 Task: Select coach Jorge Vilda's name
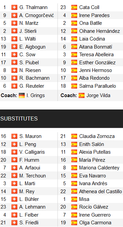(x=98, y=95)
